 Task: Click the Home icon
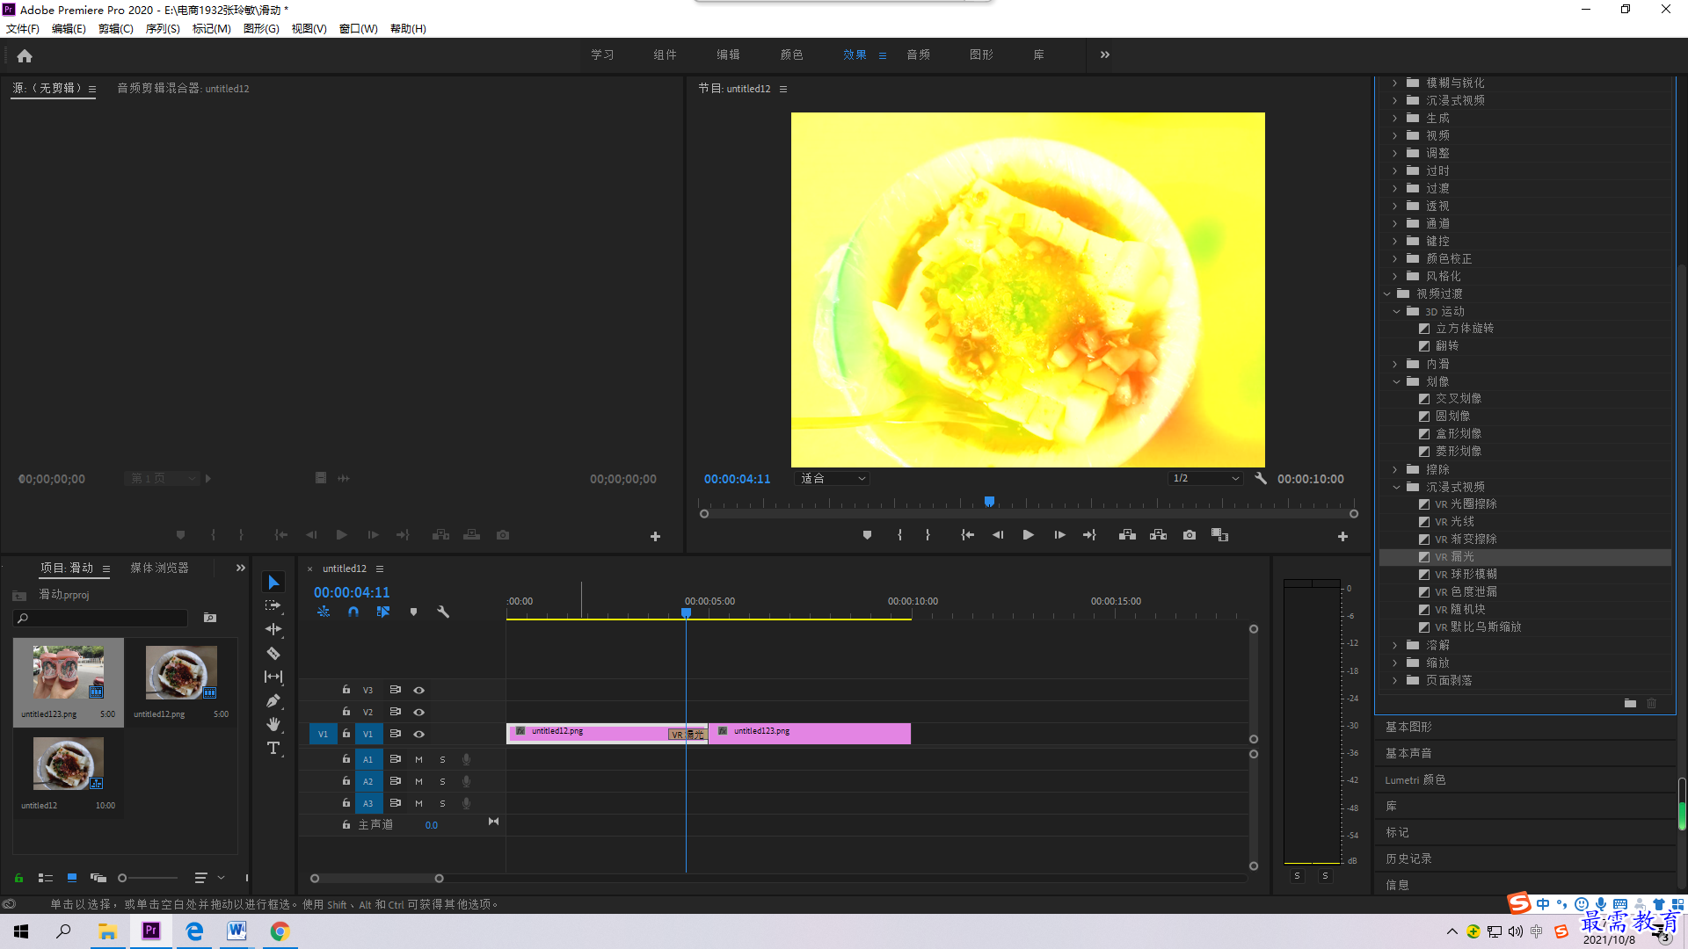(x=25, y=55)
